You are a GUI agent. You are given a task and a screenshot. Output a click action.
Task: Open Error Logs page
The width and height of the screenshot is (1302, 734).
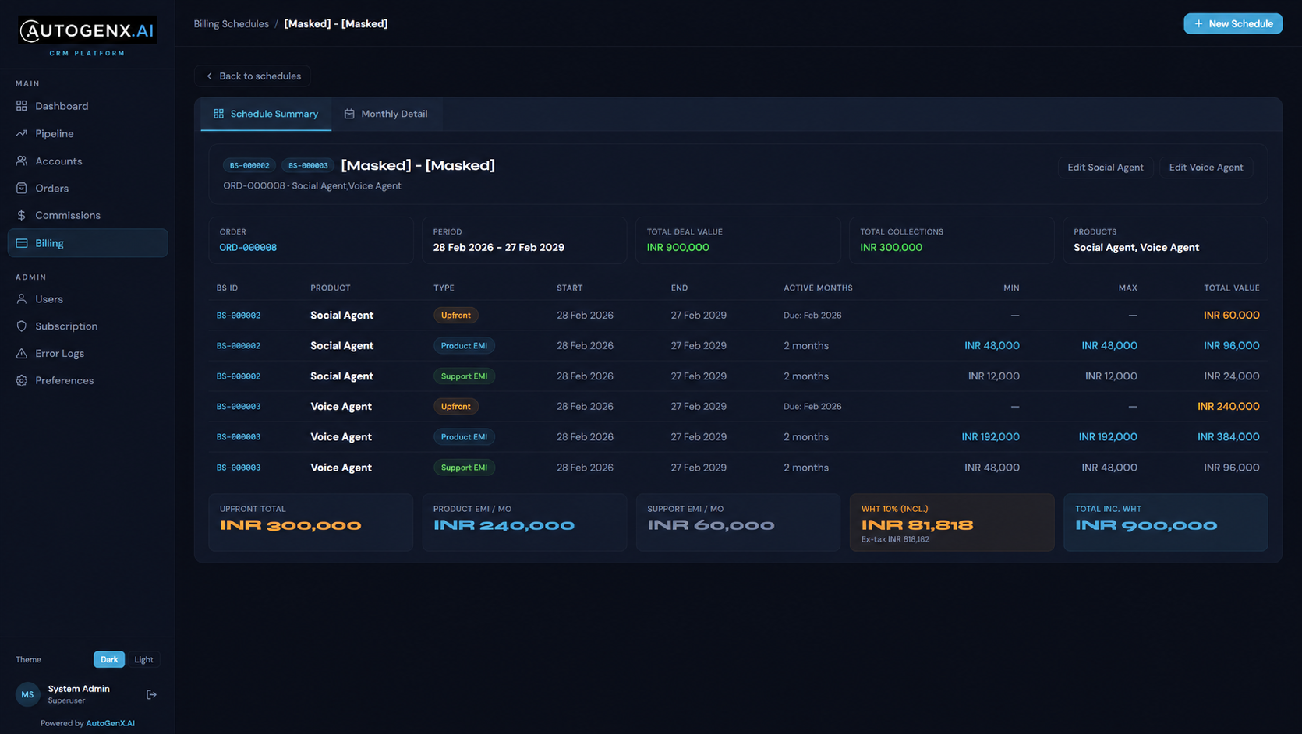[x=87, y=353]
